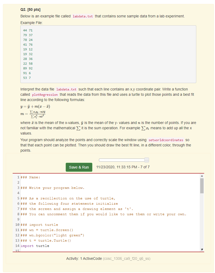Click code line '### Name:'
215x273 pixels.
click(30, 177)
